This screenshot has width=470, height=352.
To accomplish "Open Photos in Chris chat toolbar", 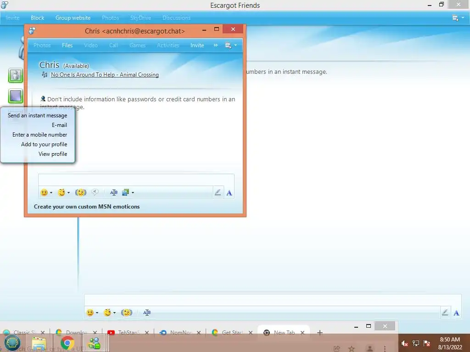I will click(42, 45).
